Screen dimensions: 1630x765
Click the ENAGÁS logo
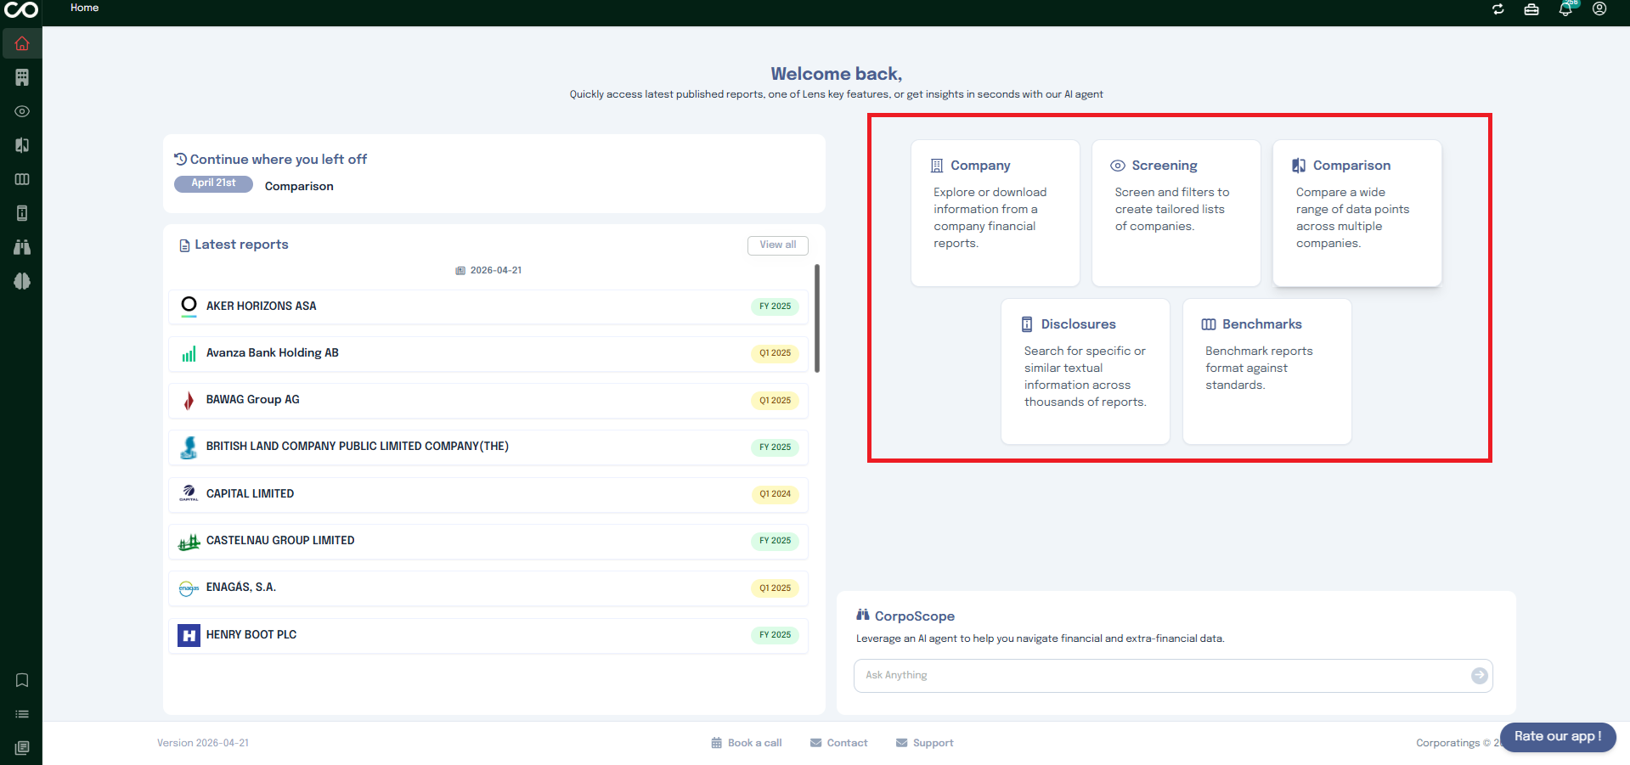point(189,588)
